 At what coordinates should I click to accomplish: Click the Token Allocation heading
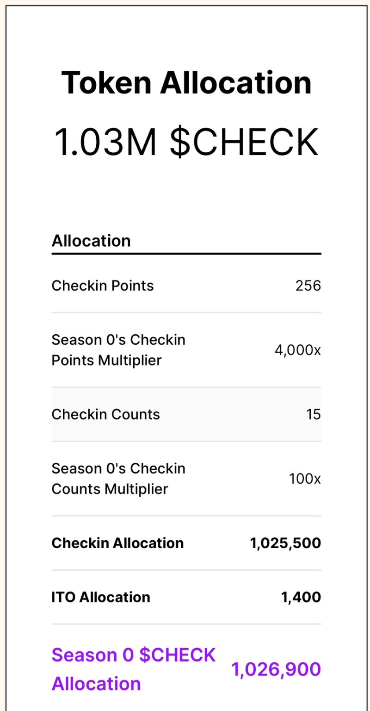186,83
